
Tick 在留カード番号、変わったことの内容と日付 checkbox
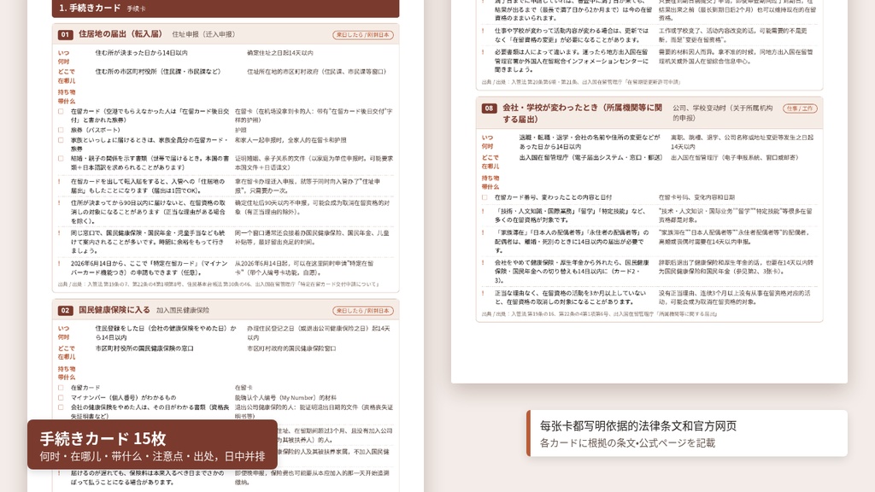(484, 197)
